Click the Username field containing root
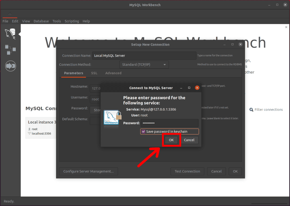The image size is (290, 206). point(95,99)
